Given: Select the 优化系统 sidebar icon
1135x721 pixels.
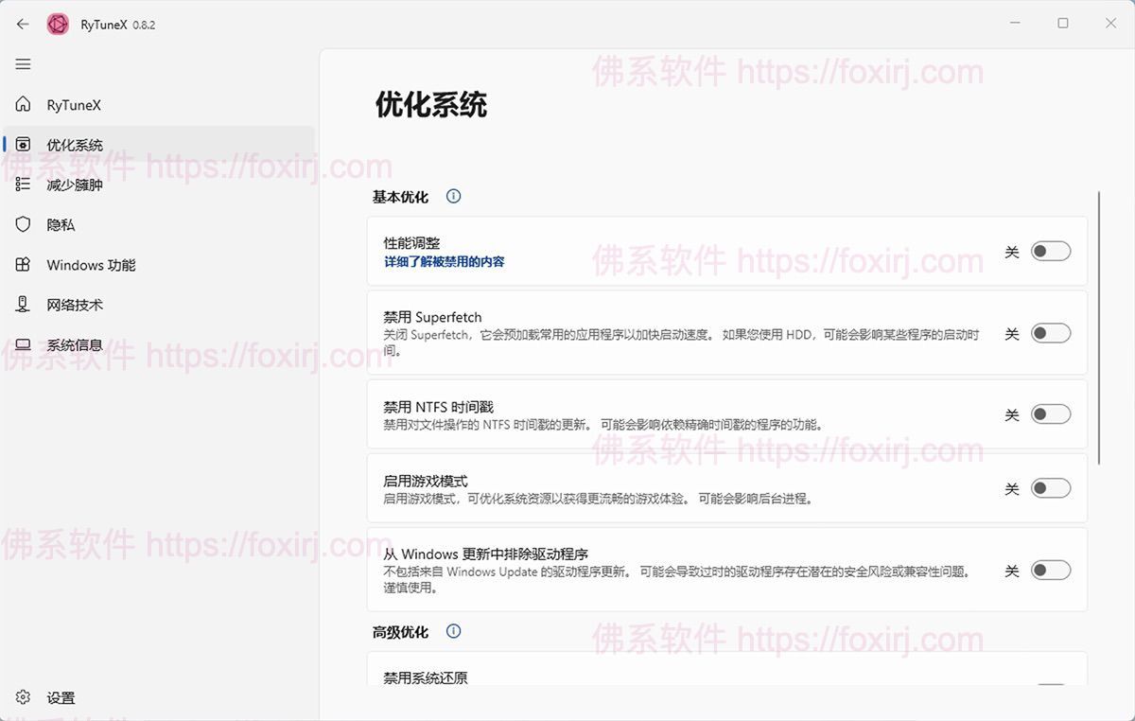Looking at the screenshot, I should click(23, 144).
